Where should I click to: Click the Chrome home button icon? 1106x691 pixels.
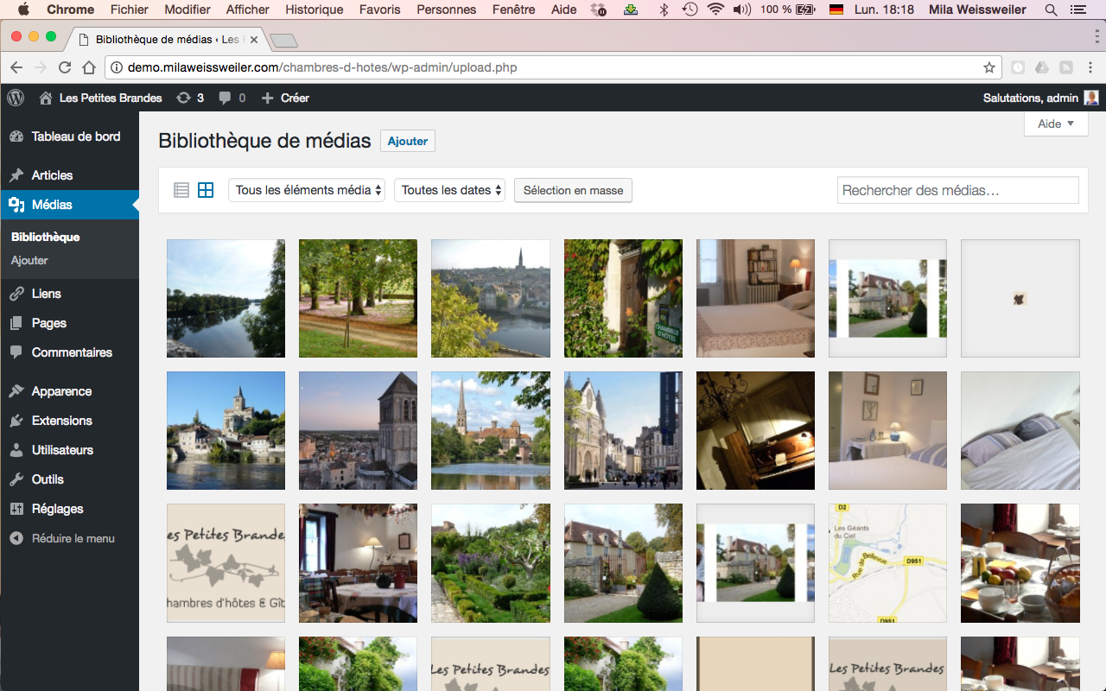89,67
